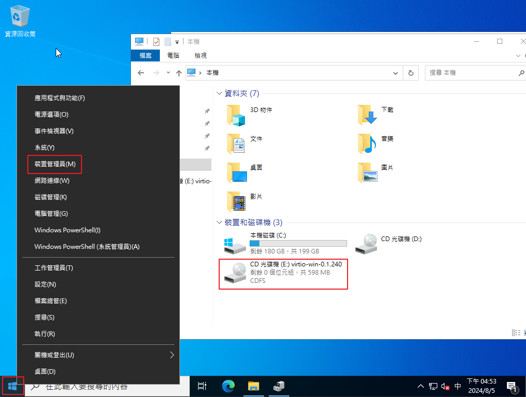The height and width of the screenshot is (397, 526).
Task: Collapse the 裝置和磁碟機 (3) group
Action: (220, 223)
